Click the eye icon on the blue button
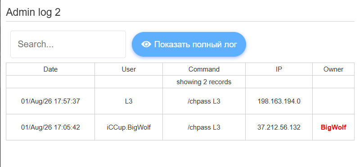 pos(146,44)
